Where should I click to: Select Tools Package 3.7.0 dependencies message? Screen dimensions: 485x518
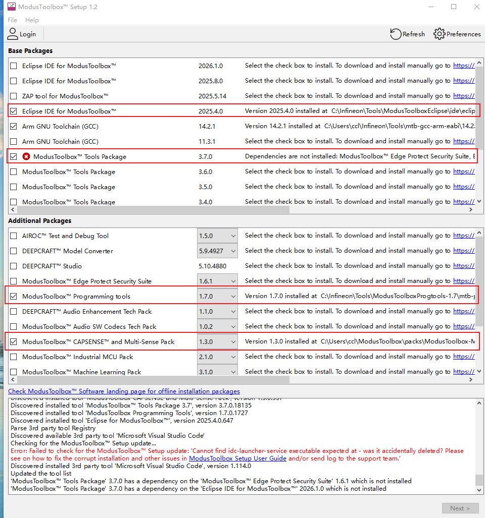click(360, 156)
